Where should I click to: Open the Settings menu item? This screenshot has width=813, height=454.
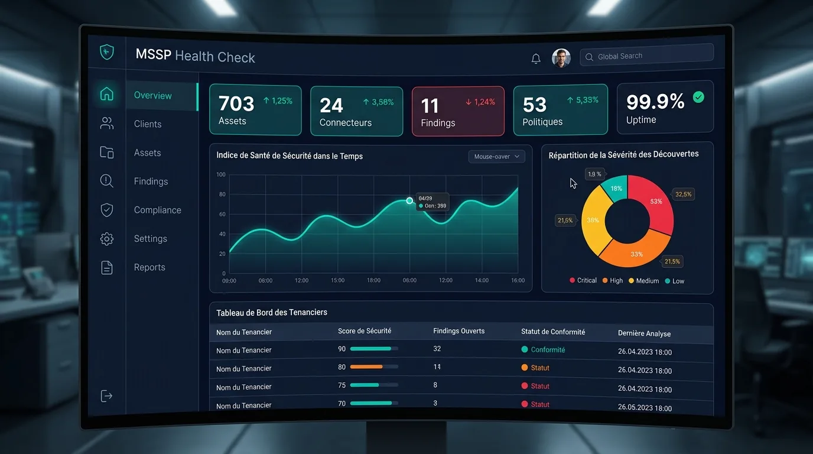point(151,239)
